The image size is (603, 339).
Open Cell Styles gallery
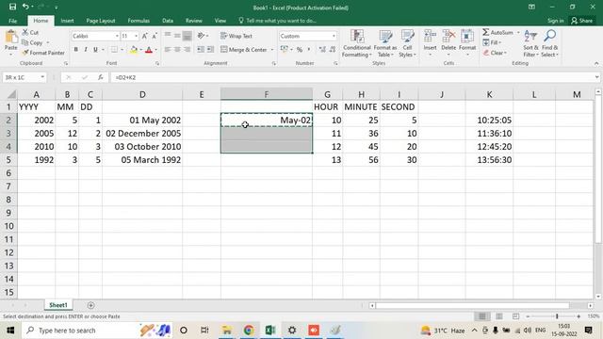tap(407, 44)
